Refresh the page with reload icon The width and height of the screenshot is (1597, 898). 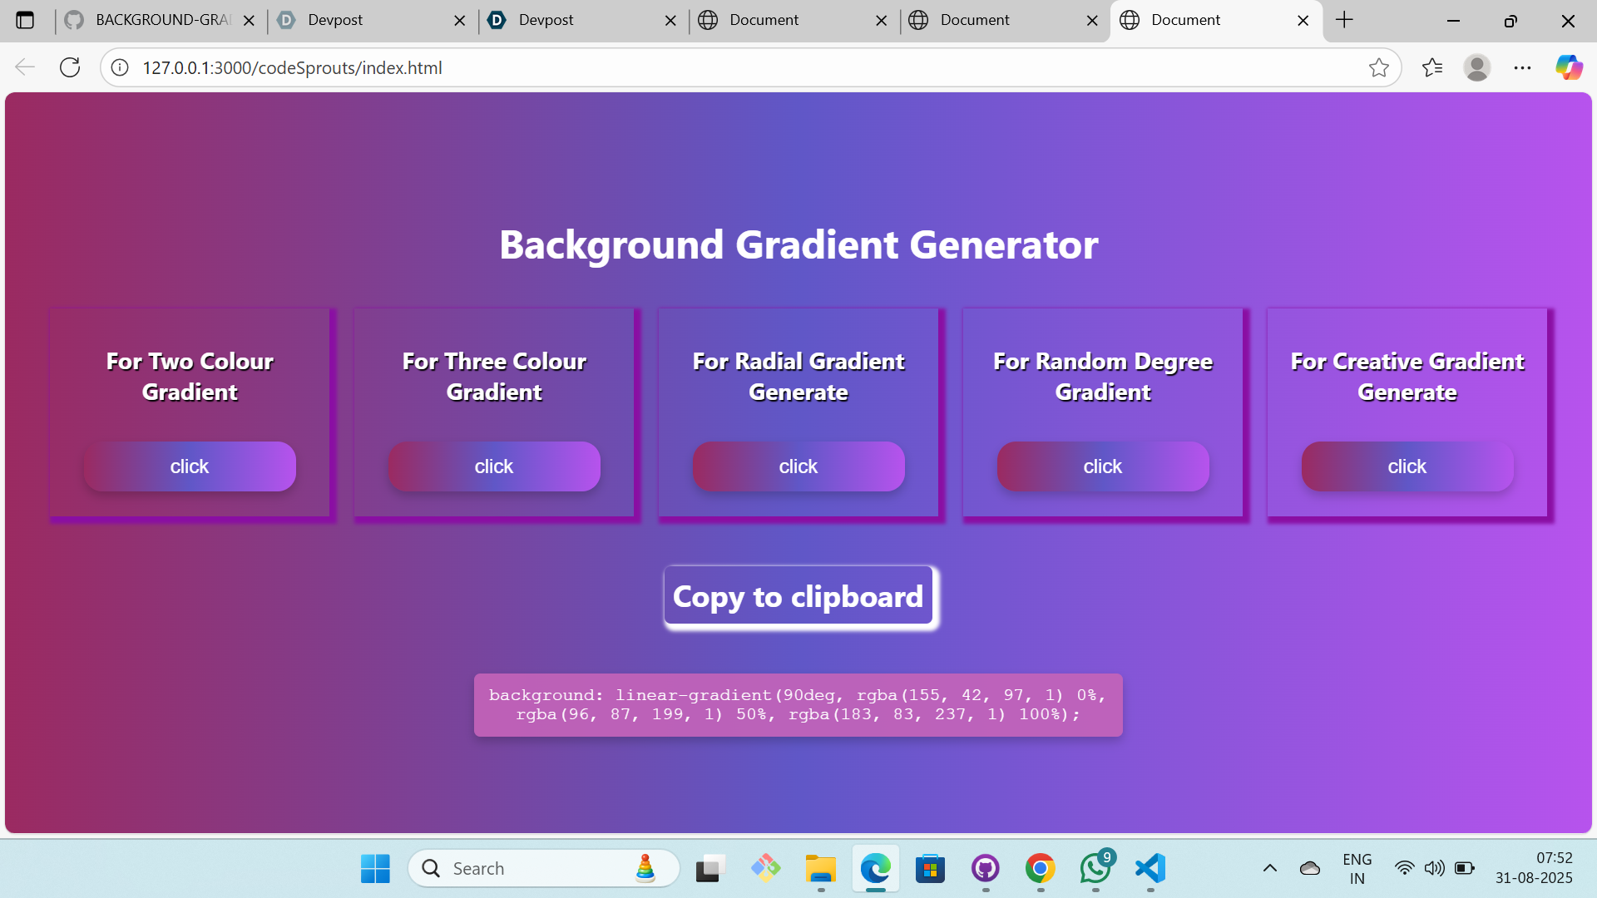click(x=70, y=67)
